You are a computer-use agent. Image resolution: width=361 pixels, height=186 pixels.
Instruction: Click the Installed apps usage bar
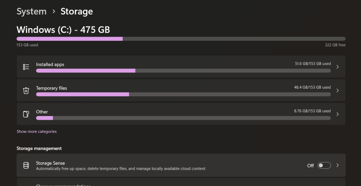point(183,71)
